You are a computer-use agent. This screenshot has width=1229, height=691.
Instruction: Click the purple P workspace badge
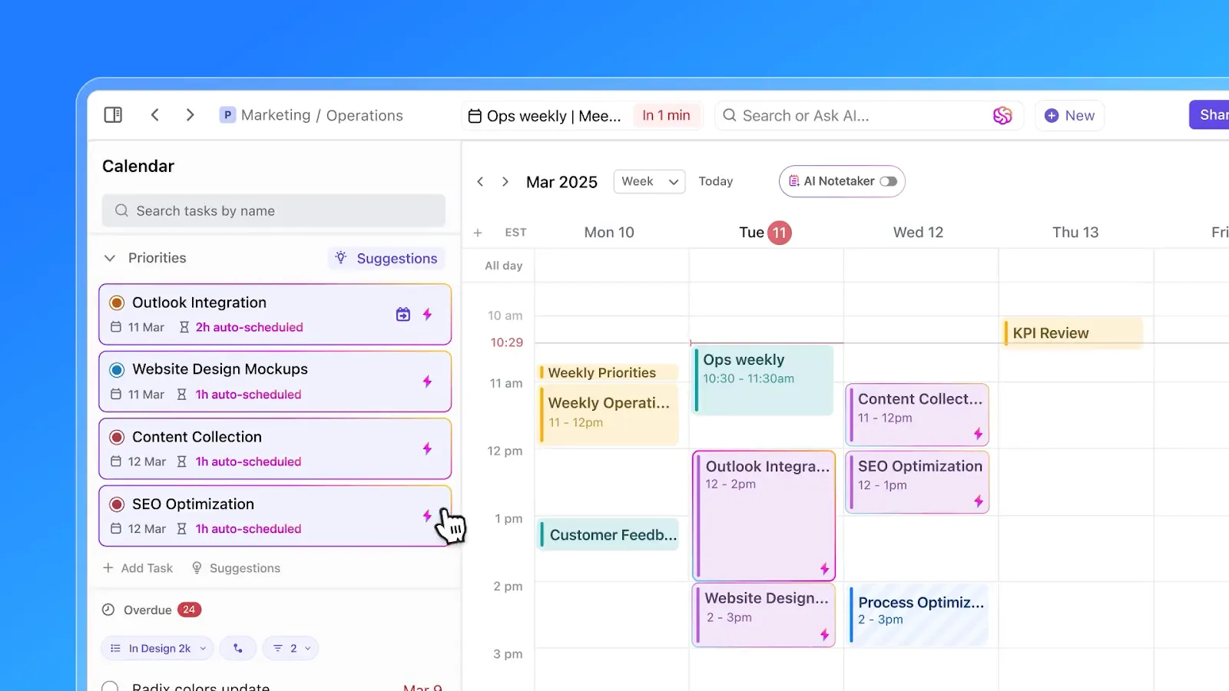point(227,115)
